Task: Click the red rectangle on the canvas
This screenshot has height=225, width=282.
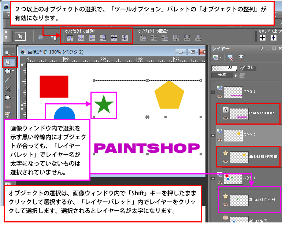Action: pyautogui.click(x=54, y=86)
